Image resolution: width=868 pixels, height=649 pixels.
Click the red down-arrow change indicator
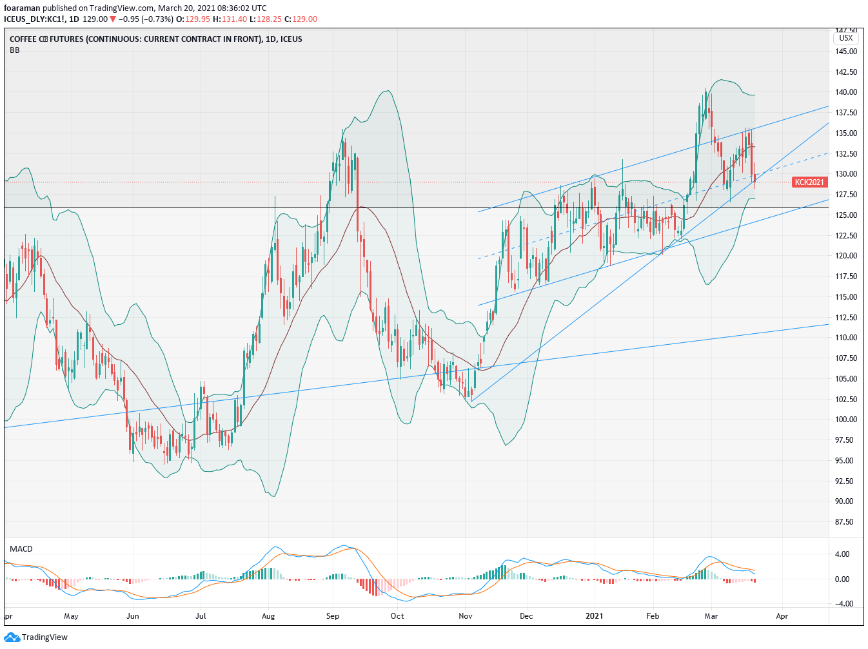[x=113, y=19]
